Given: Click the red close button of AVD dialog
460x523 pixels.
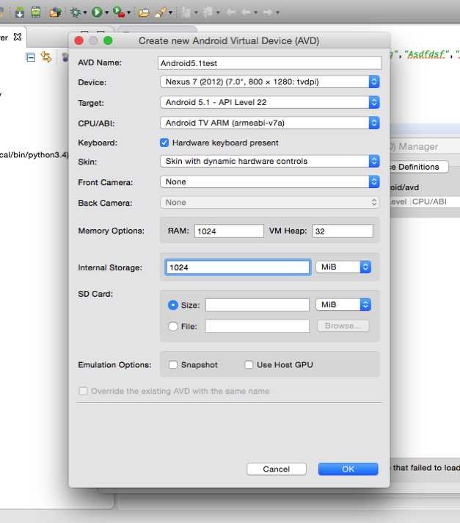Looking at the screenshot, I should [79, 40].
